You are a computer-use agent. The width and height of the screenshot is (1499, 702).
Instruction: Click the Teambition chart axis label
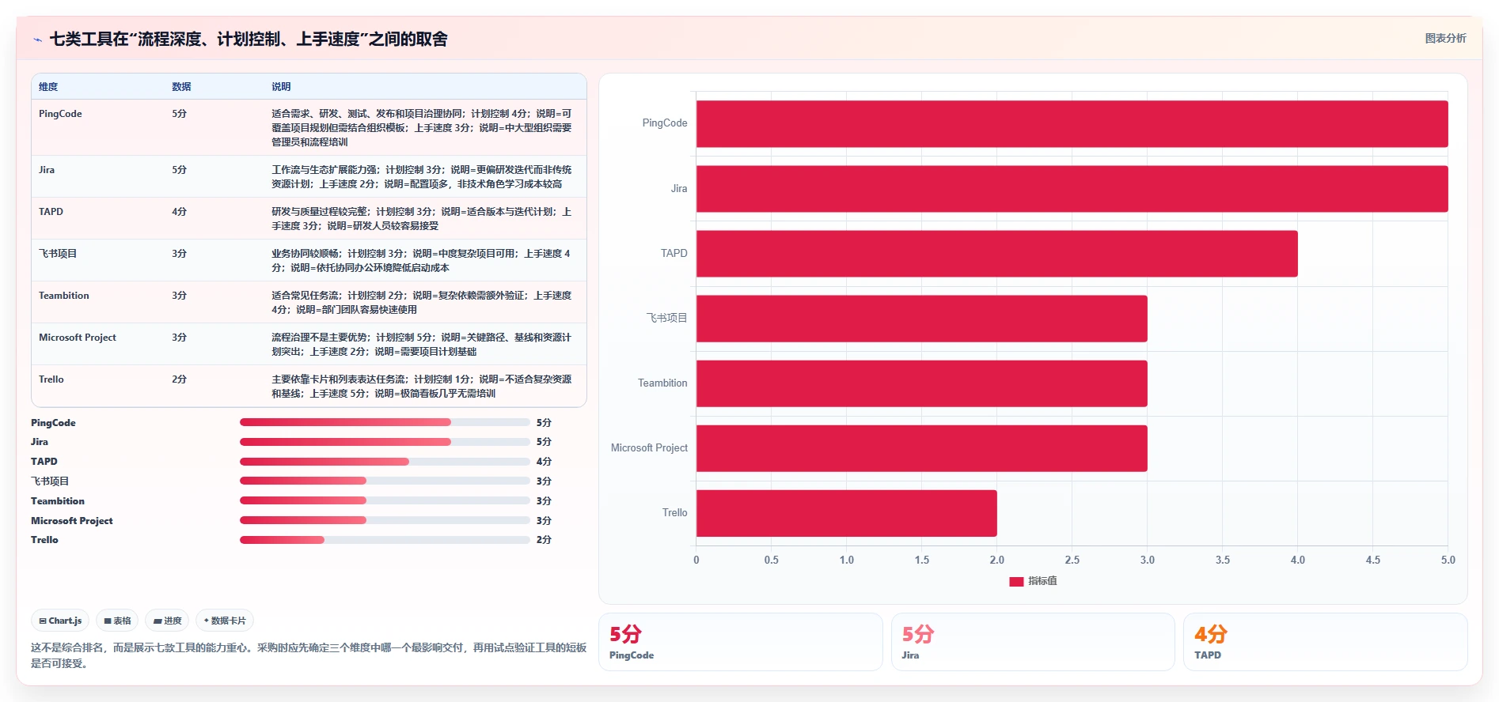tap(662, 383)
